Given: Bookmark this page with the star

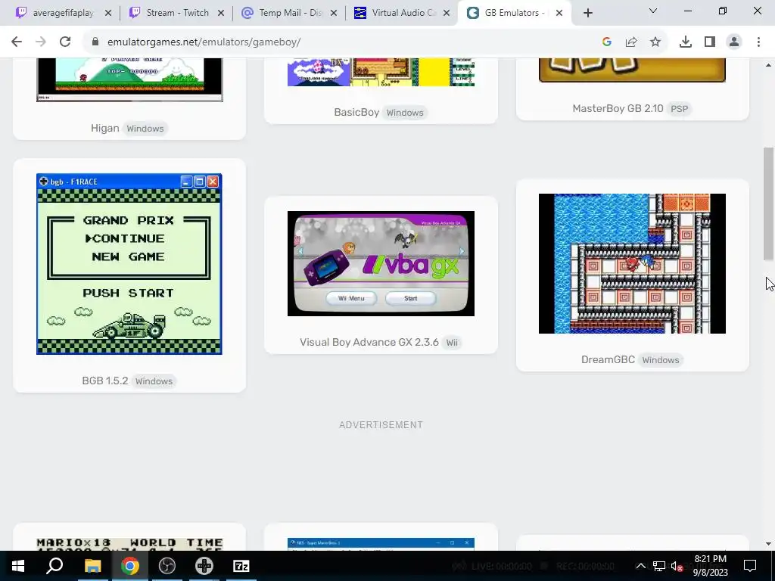Looking at the screenshot, I should 655,42.
